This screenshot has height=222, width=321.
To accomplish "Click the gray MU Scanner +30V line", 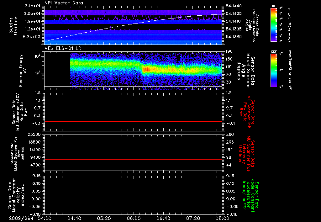I will [133, 121].
